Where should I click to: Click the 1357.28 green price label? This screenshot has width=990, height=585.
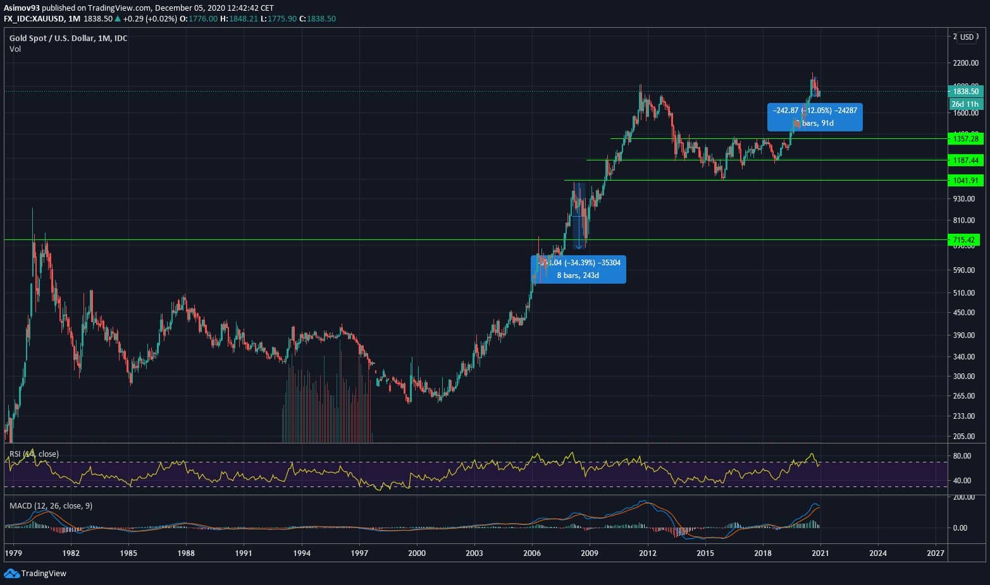tap(965, 139)
